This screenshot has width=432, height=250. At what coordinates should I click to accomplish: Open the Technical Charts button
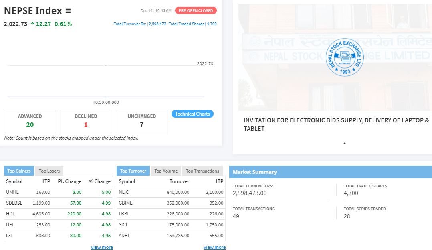tap(192, 114)
